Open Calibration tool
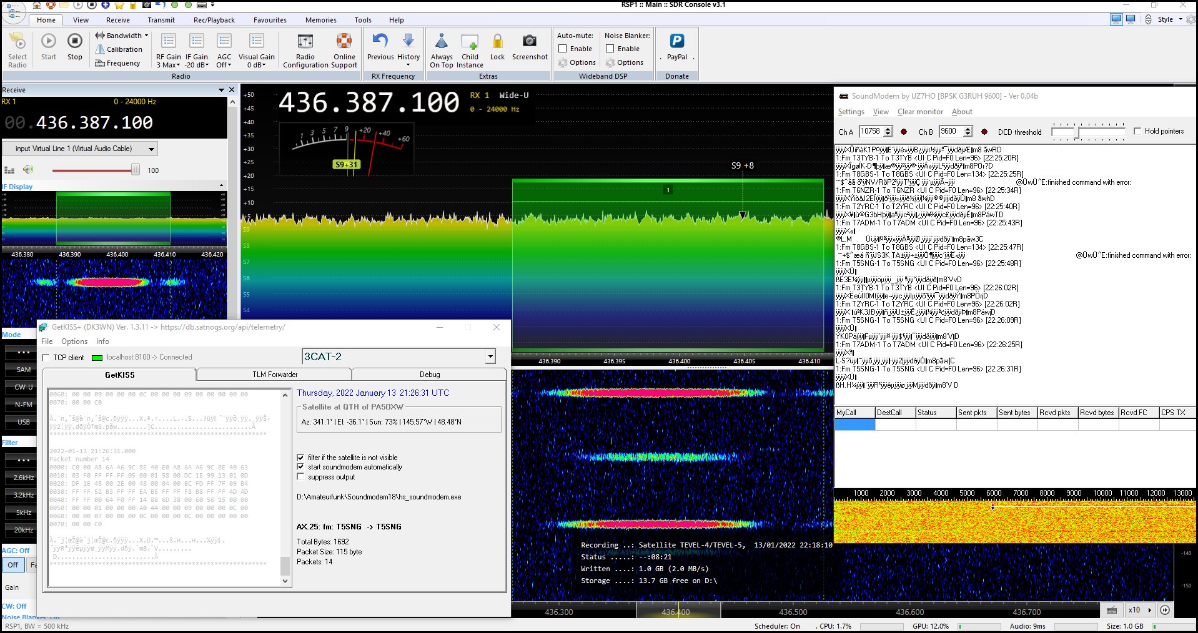 119,49
